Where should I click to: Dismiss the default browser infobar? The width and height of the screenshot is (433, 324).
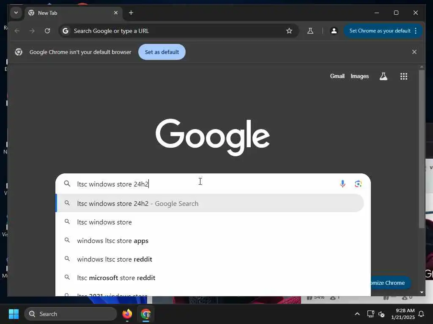[414, 52]
